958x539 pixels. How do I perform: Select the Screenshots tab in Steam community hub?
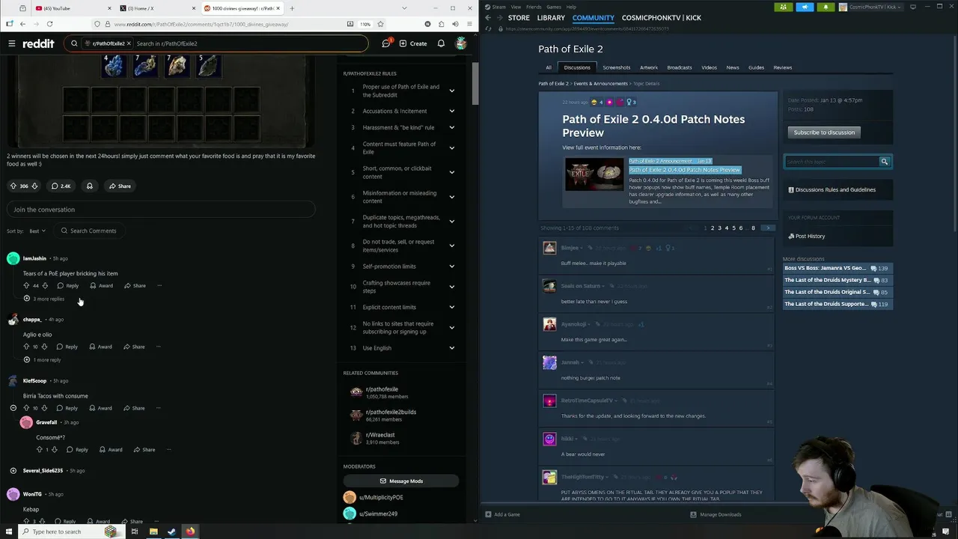[617, 67]
